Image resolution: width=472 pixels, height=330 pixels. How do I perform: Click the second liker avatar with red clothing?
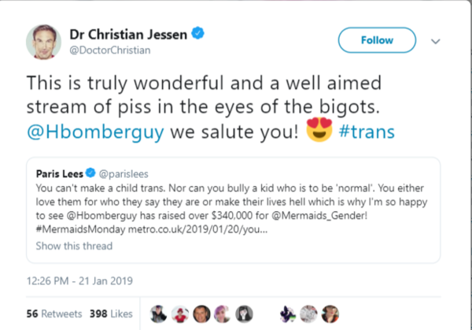(x=180, y=312)
